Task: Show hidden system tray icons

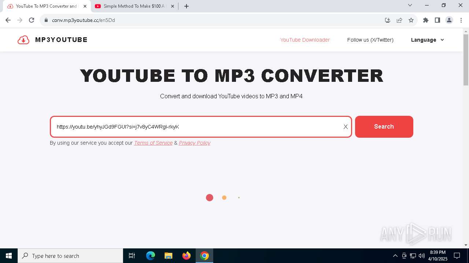Action: (x=395, y=256)
